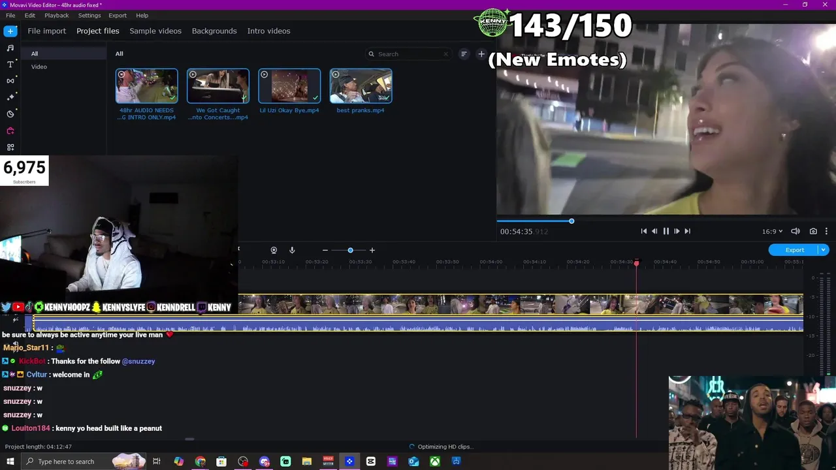Click the Optimizing HD clips status
This screenshot has height=470, width=836.
[x=441, y=446]
